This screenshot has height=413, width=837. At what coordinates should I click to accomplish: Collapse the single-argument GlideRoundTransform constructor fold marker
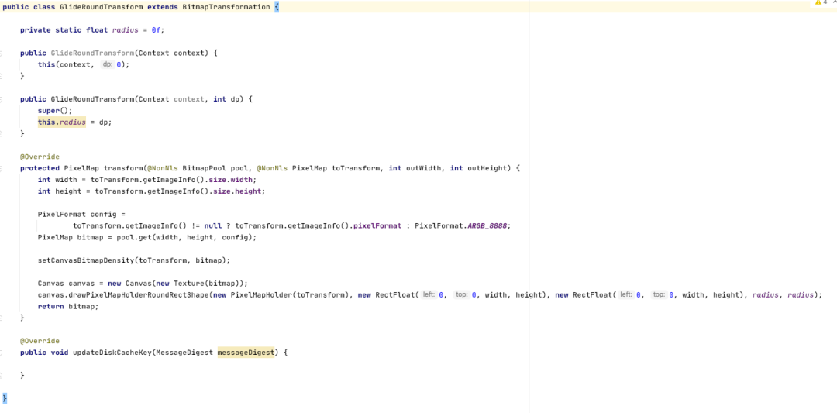(2, 53)
